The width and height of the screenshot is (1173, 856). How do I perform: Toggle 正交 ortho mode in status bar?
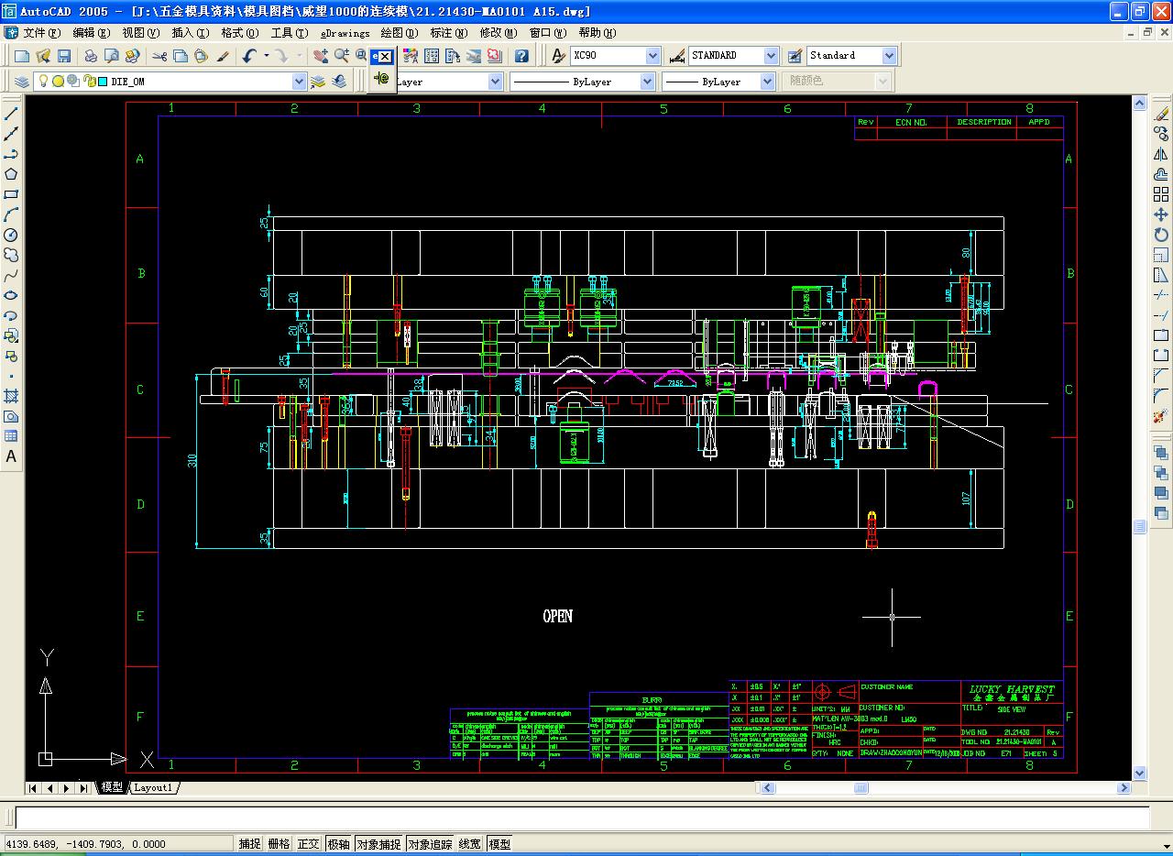click(308, 844)
